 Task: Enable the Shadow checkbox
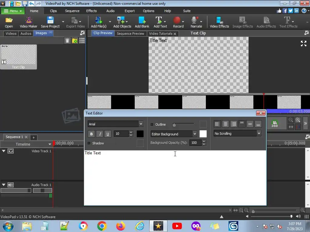click(89, 143)
